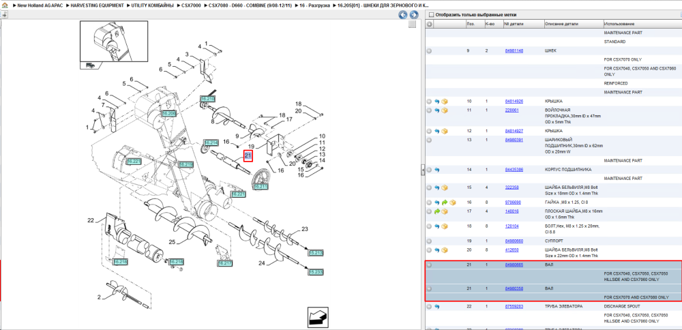The width and height of the screenshot is (682, 330).
Task: Navigate to 'CSX7000' breadcrumb
Action: tap(192, 5)
